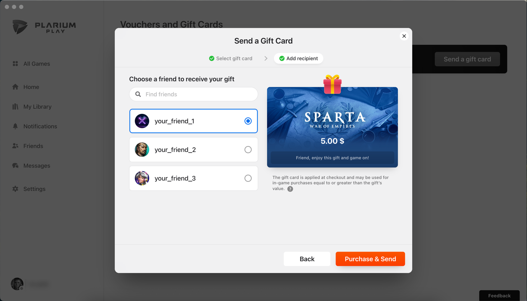This screenshot has height=301, width=527.
Task: Click the Notifications bell icon
Action: point(15,126)
